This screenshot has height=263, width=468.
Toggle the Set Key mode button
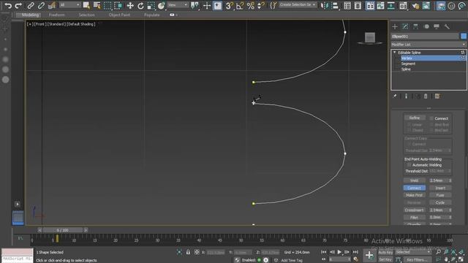point(385,260)
